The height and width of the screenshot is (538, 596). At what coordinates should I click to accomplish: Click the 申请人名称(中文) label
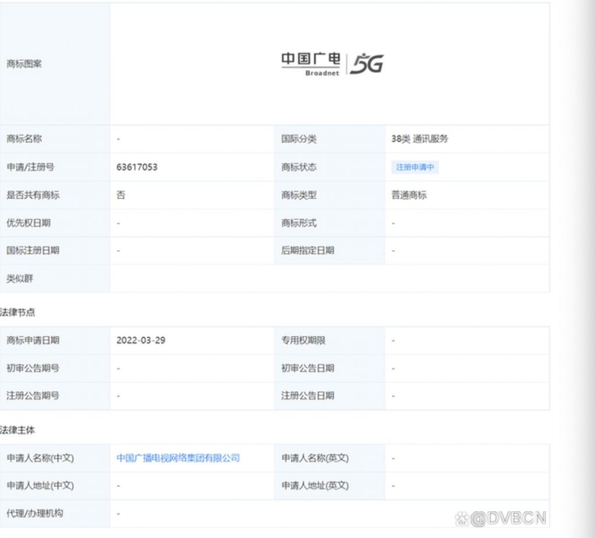tap(40, 458)
